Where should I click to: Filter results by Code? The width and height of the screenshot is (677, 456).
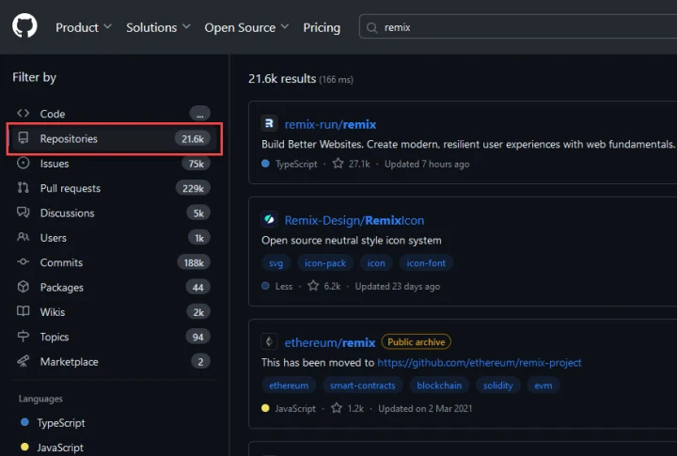[x=114, y=114]
